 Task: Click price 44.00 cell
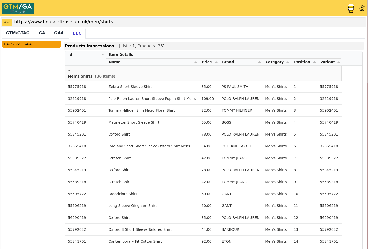point(206,229)
